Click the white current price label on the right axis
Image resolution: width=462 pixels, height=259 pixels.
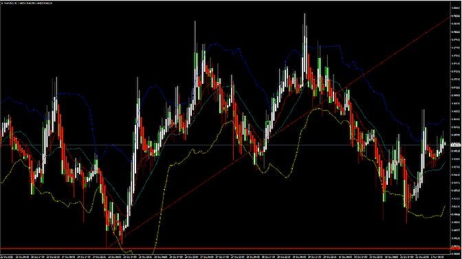click(456, 145)
